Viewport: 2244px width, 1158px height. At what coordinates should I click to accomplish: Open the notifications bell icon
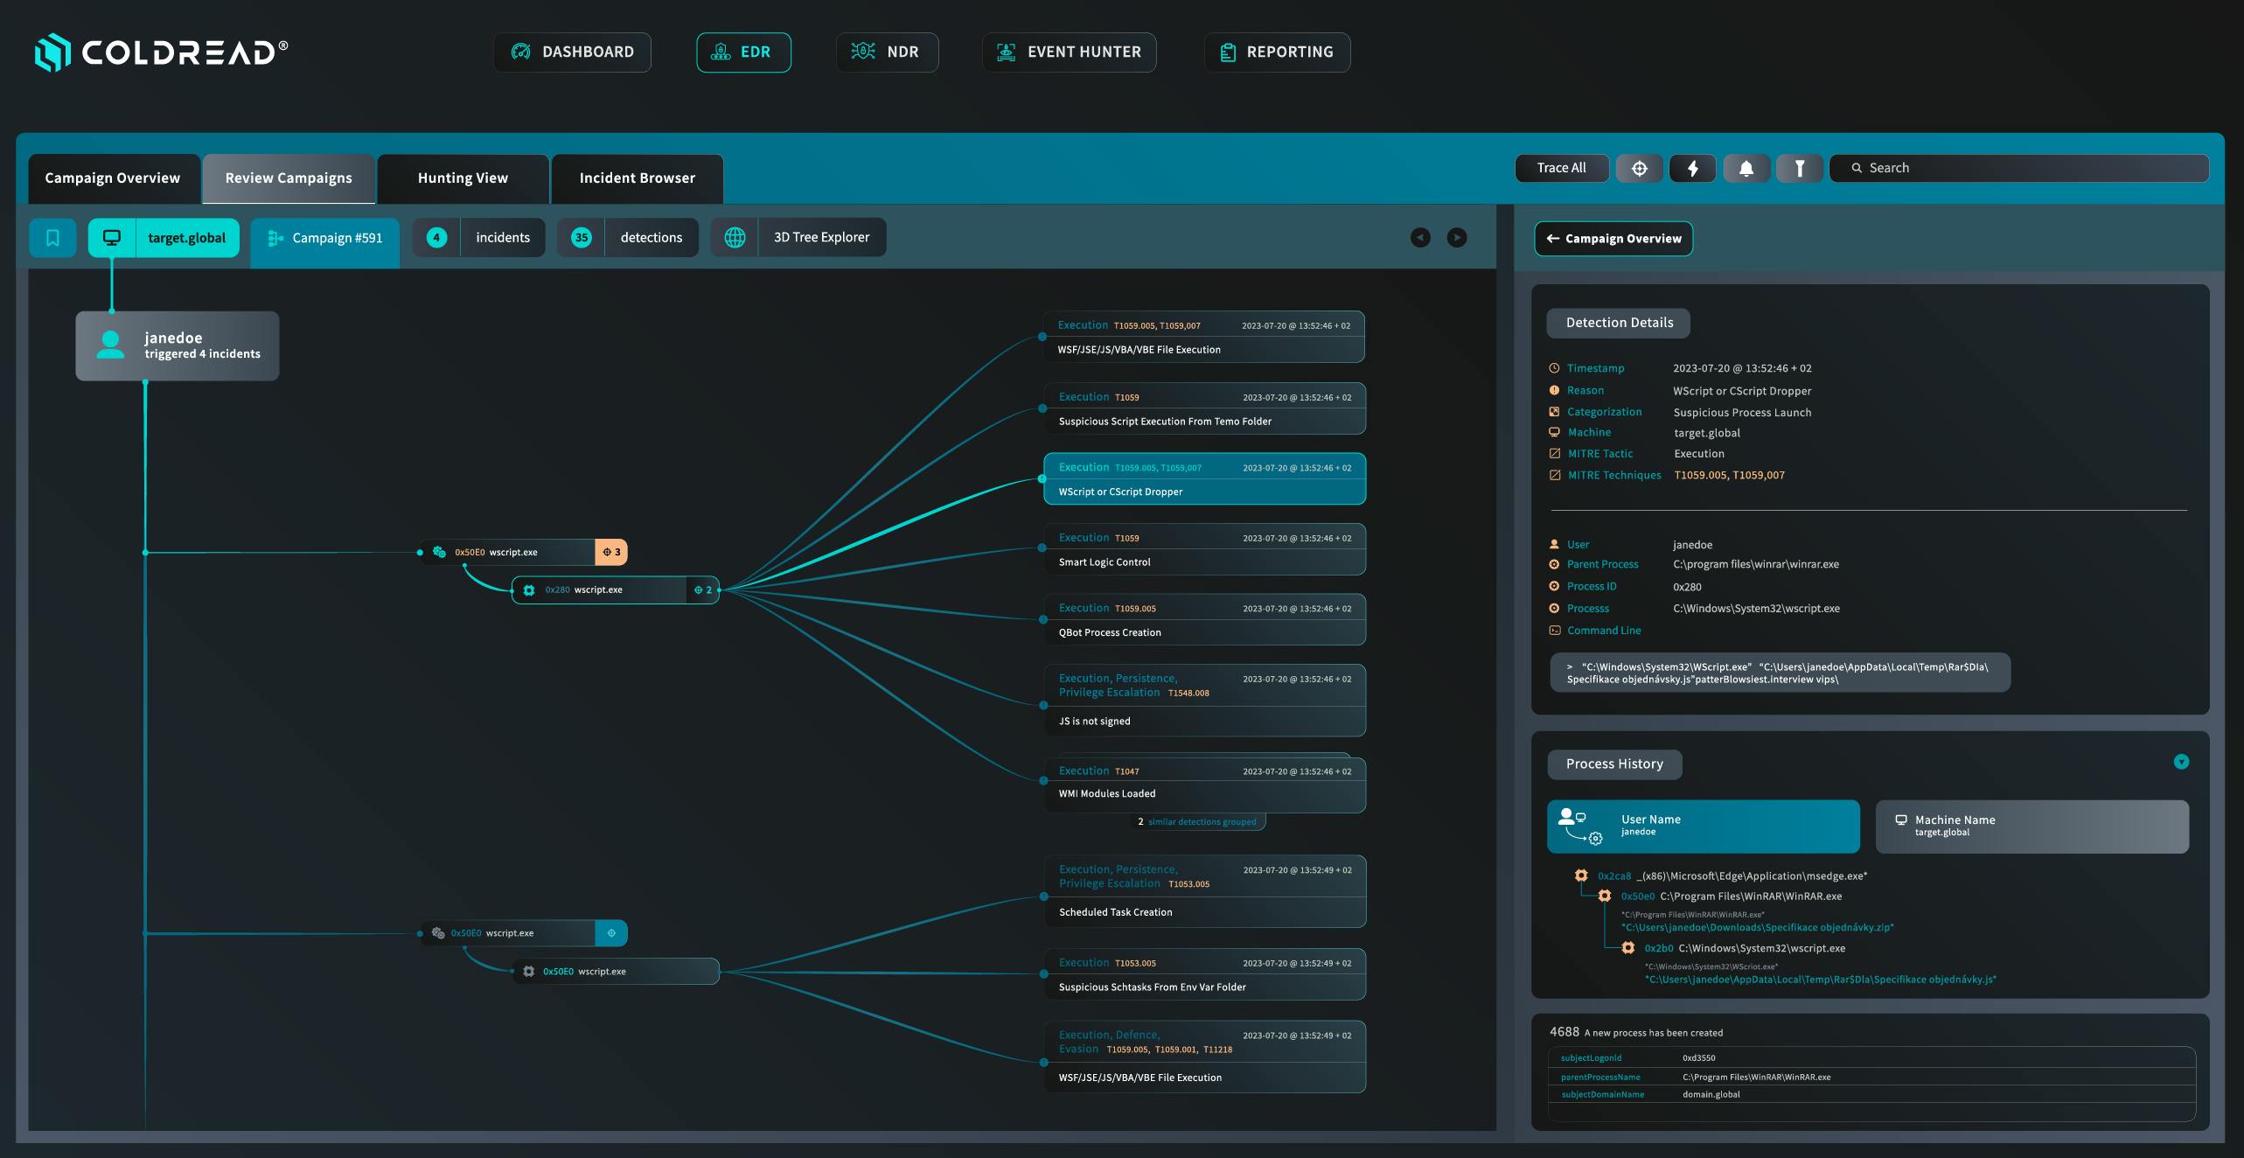pos(1746,168)
